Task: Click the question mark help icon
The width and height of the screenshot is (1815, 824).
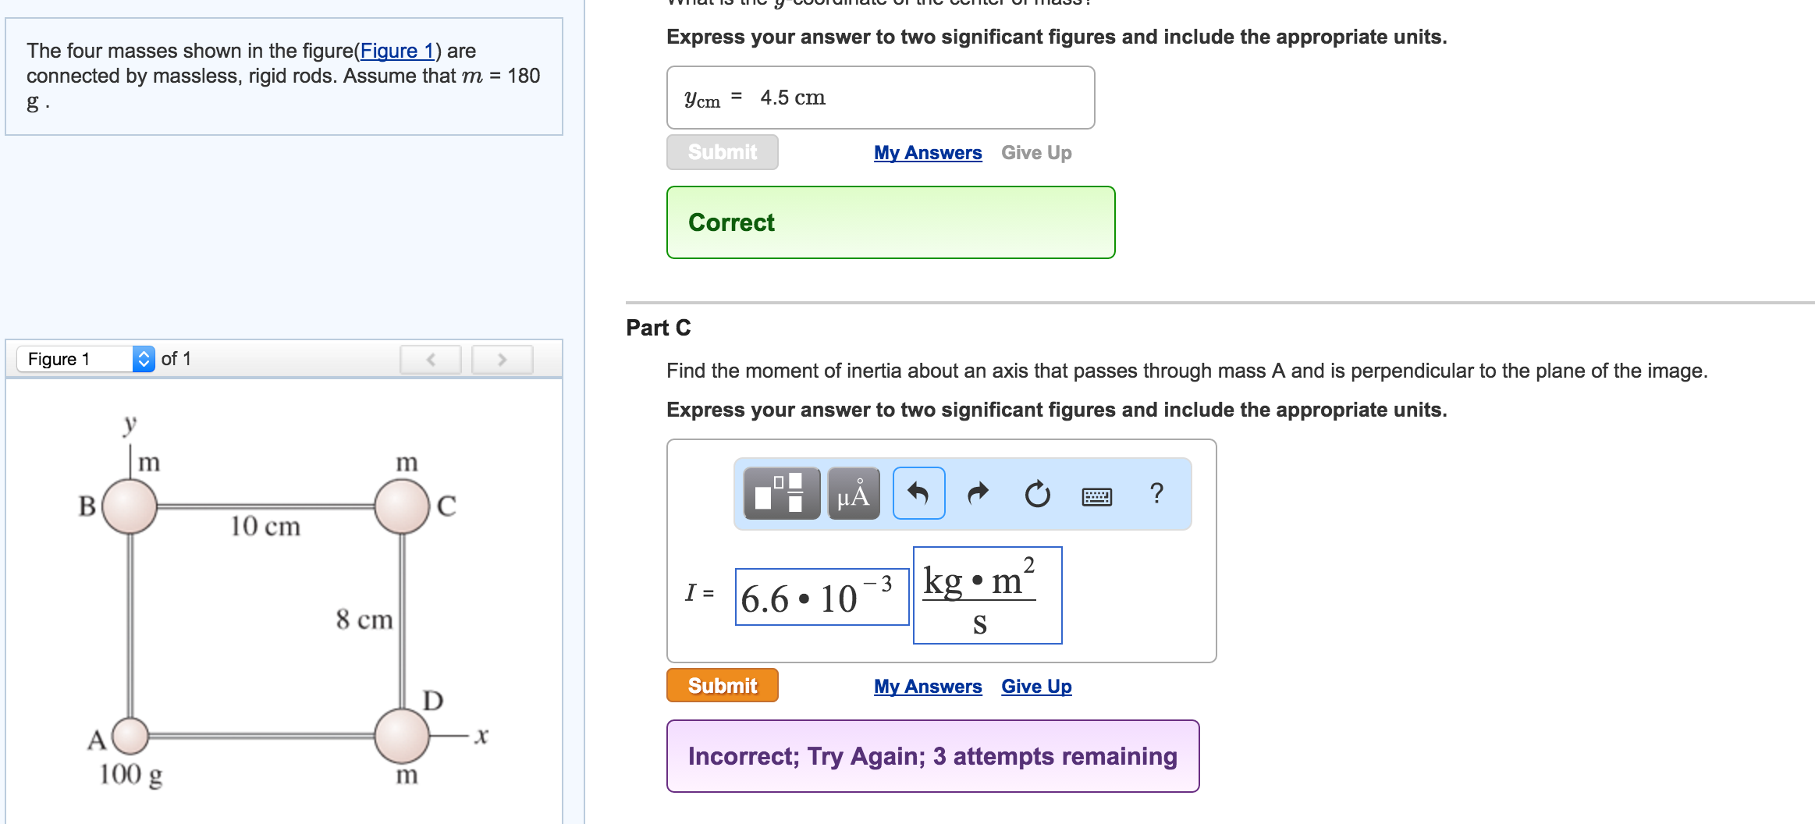Action: (x=1156, y=493)
